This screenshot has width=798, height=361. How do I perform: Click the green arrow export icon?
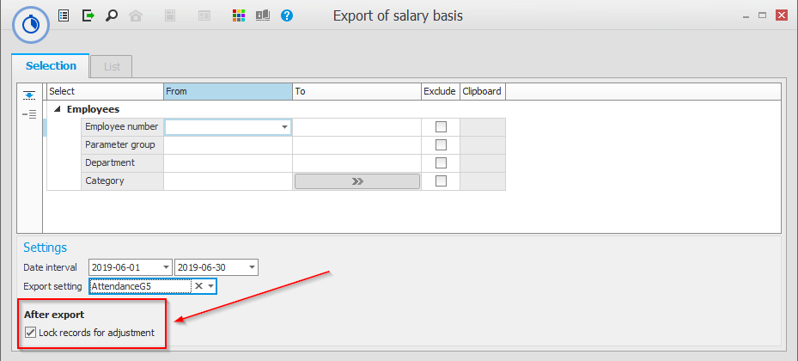88,15
